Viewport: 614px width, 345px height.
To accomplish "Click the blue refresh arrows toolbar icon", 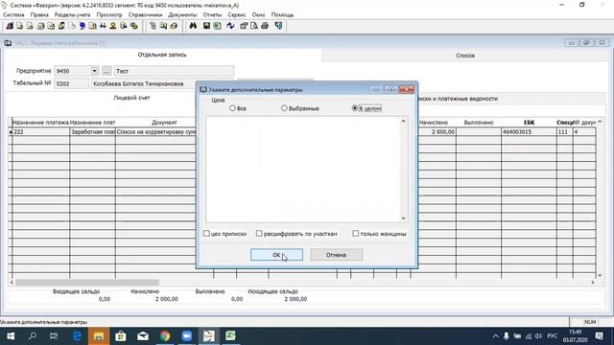I will (x=230, y=26).
